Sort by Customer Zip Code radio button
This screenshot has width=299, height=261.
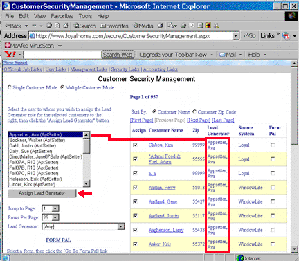(194, 111)
